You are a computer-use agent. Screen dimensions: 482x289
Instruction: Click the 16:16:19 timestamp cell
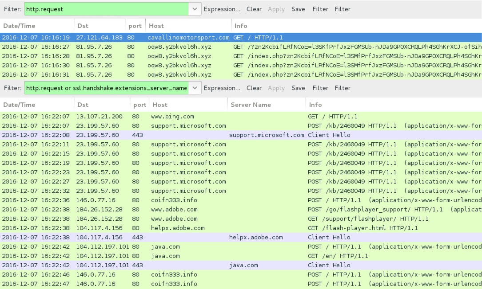(x=36, y=37)
